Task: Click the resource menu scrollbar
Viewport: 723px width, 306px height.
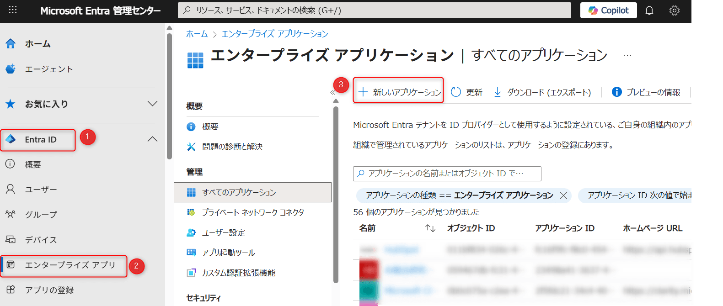Action: coord(336,195)
